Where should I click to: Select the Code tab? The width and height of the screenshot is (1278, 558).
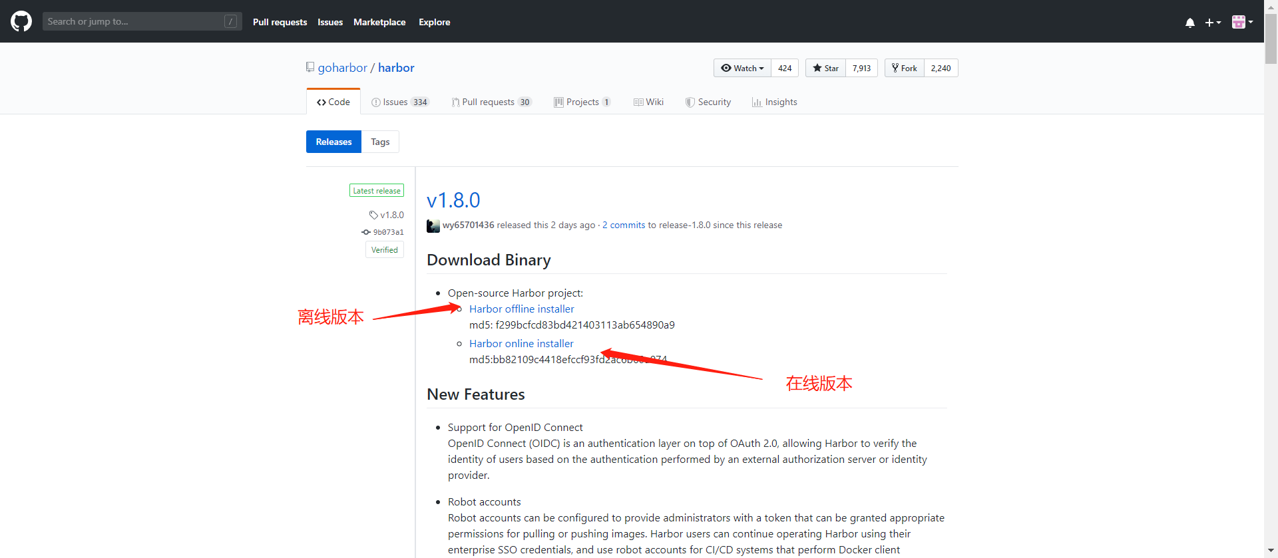point(333,102)
